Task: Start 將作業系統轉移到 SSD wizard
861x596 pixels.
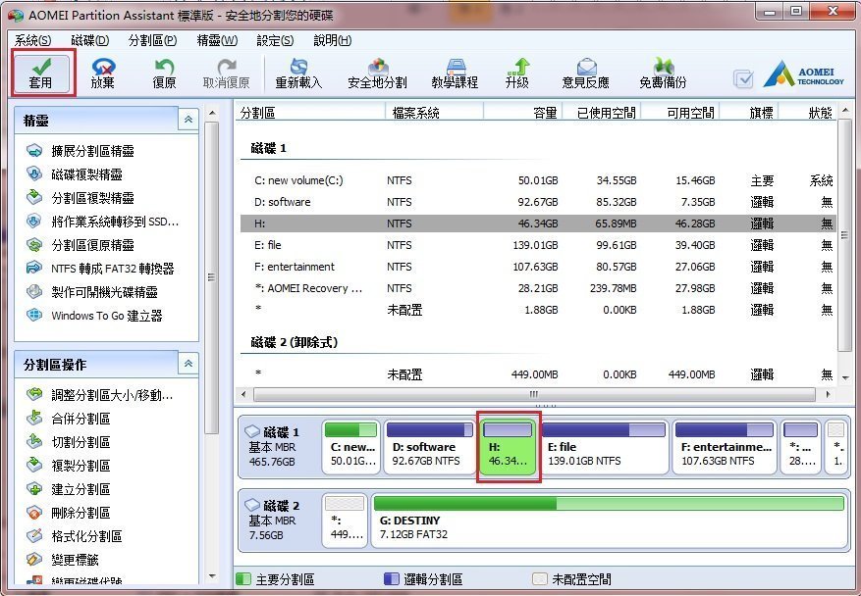Action: pos(103,222)
